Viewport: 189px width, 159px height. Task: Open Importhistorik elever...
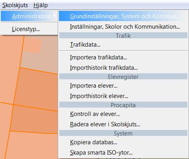click(123, 96)
